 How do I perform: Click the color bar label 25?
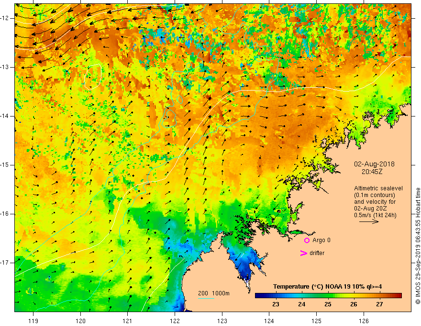pos(328,304)
